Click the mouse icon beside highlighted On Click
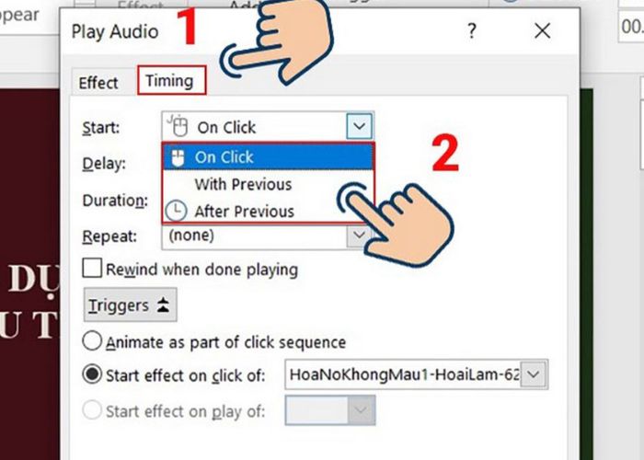This screenshot has width=644, height=460. [178, 157]
